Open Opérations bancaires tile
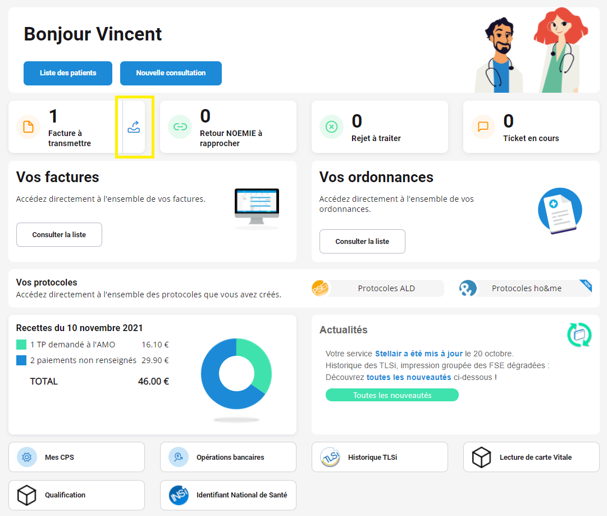The height and width of the screenshot is (516, 607). (228, 457)
